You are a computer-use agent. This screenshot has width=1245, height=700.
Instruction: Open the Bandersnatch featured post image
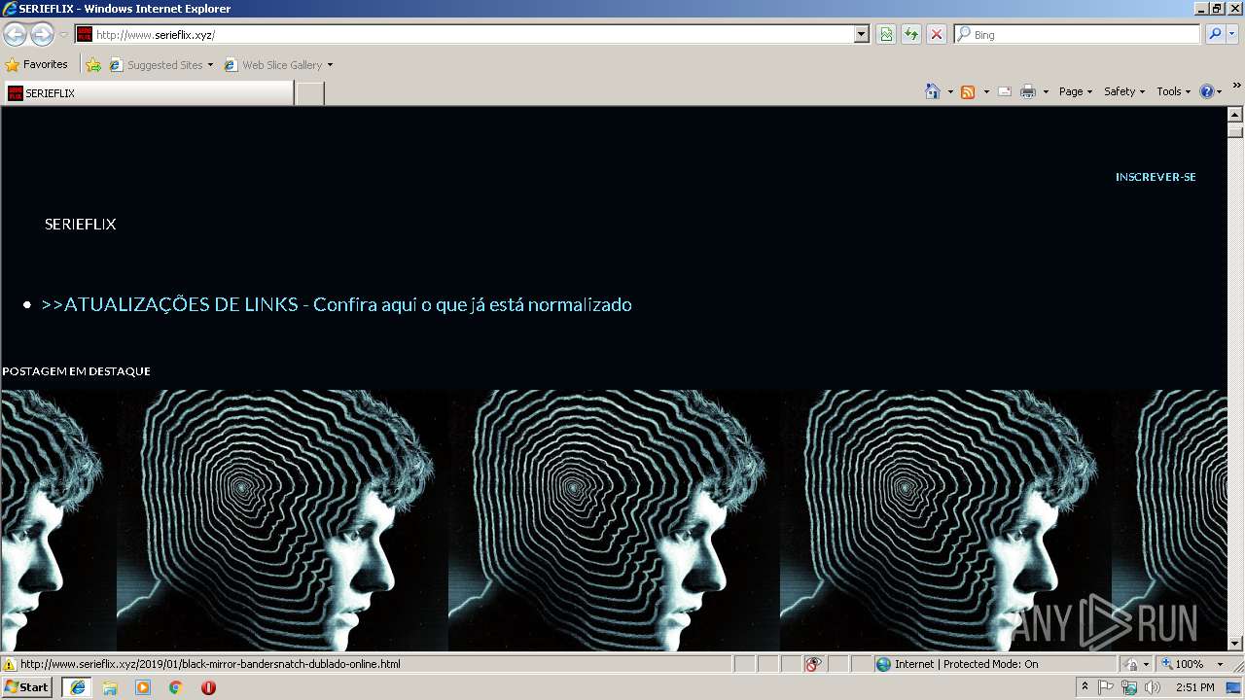[614, 520]
